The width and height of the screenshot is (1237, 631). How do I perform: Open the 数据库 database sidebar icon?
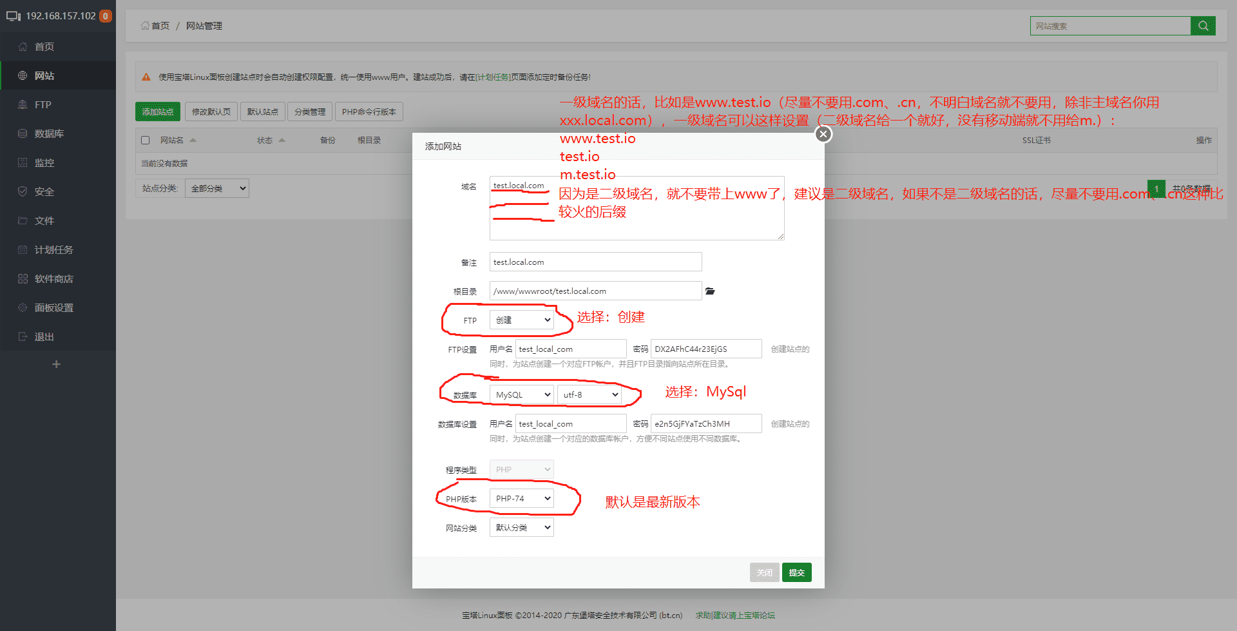pos(23,133)
